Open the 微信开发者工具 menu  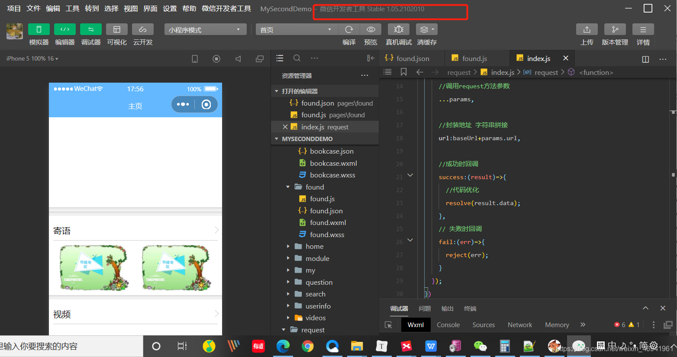[x=226, y=9]
